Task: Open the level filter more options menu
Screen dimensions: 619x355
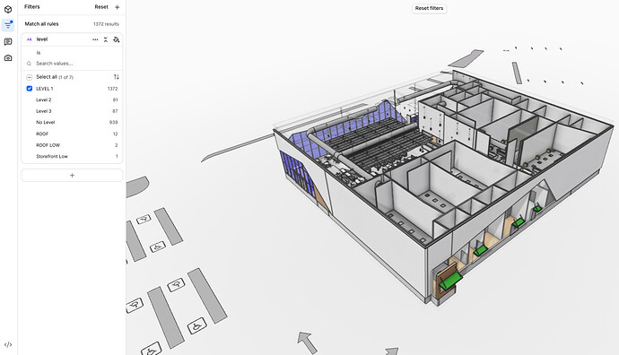Action: click(95, 39)
